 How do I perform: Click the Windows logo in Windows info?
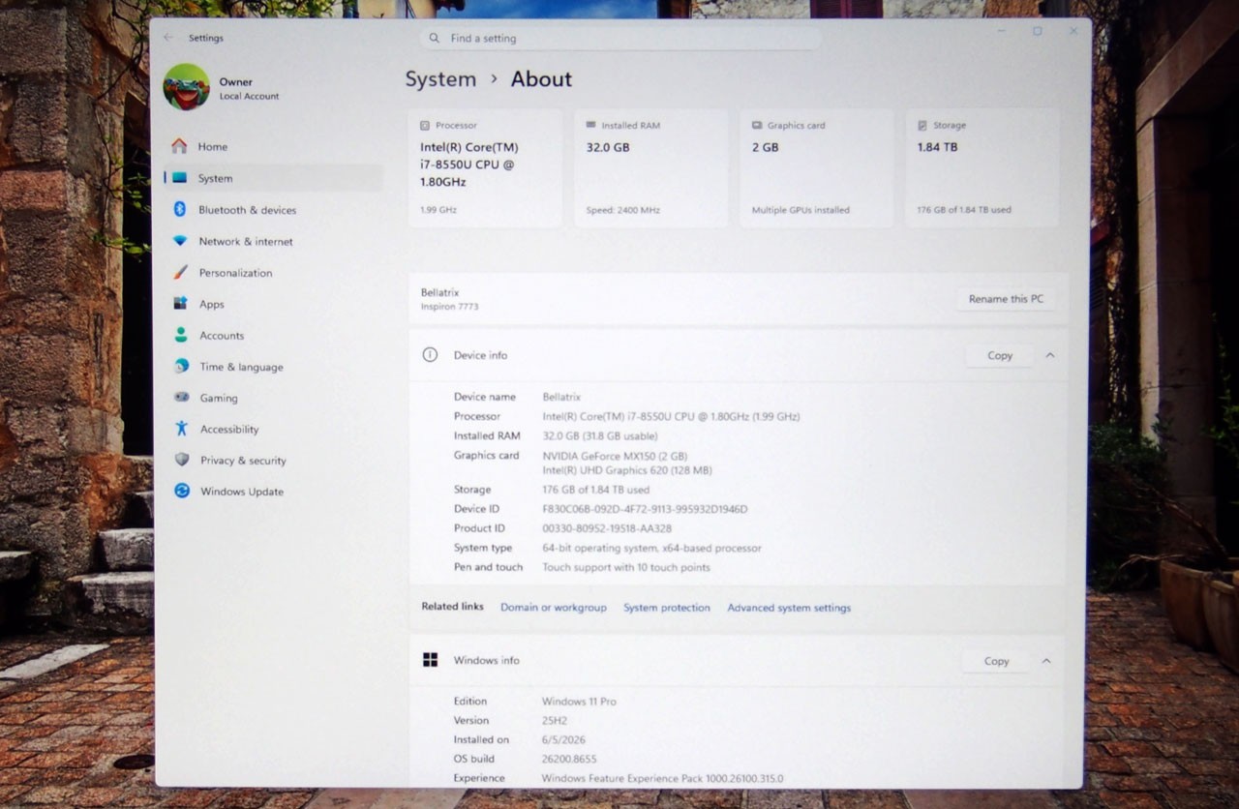[430, 660]
